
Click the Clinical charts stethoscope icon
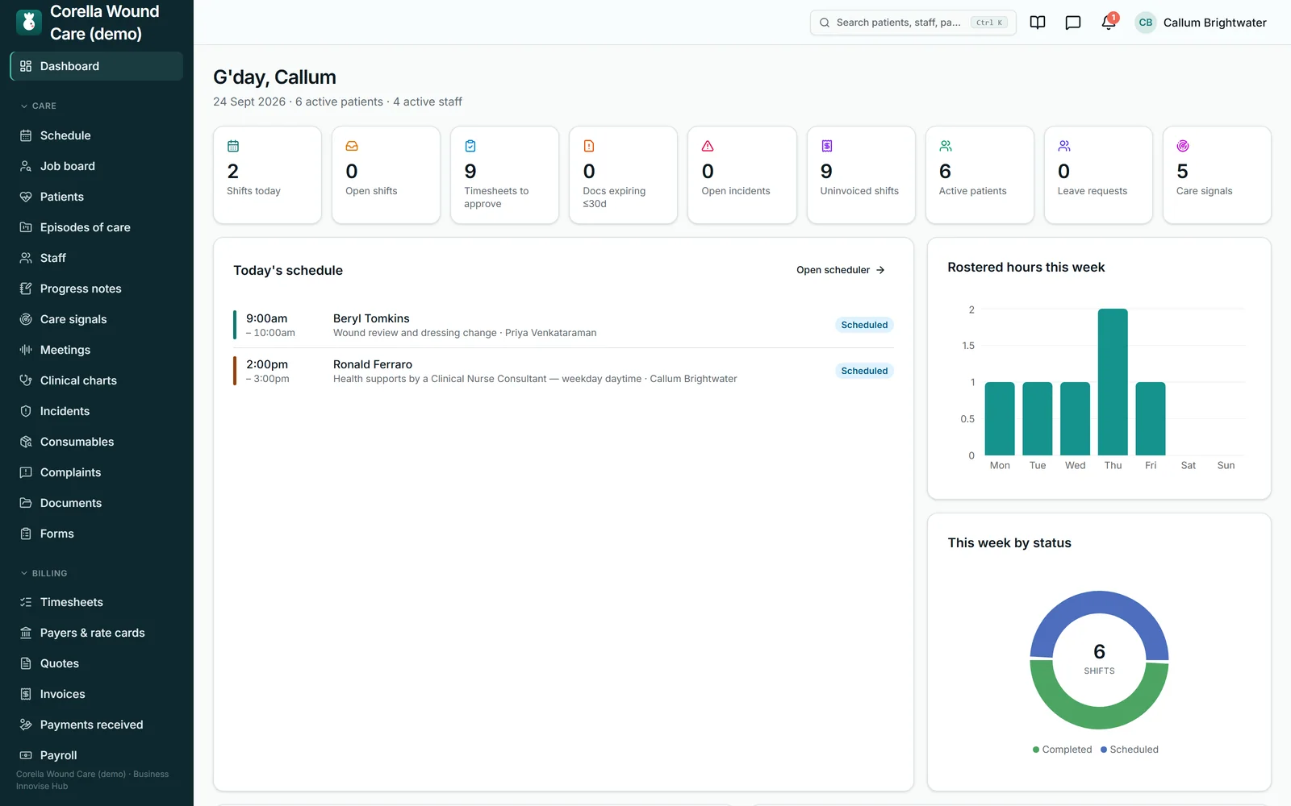[x=26, y=380]
